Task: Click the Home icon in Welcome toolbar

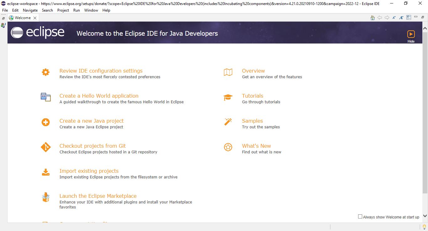Action: (x=373, y=18)
